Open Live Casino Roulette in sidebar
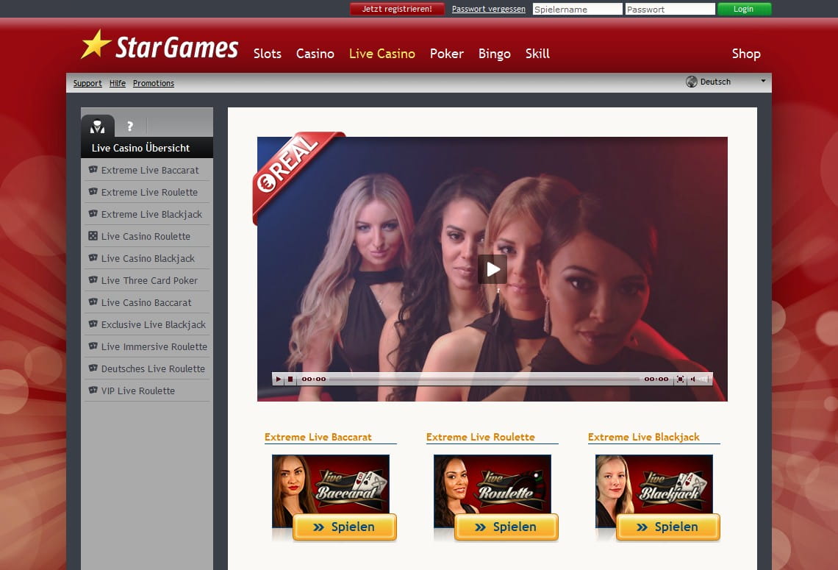 147,236
